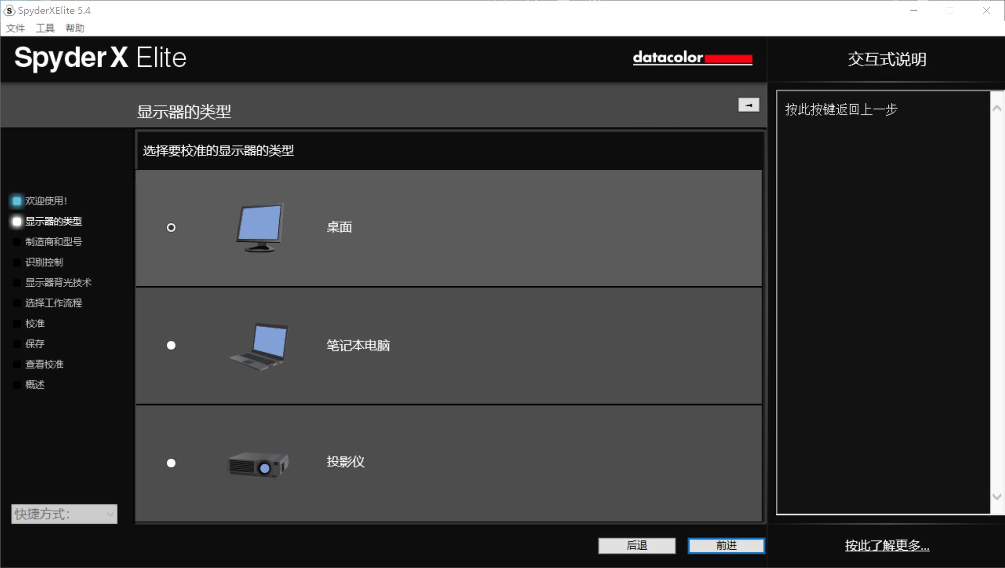Go to the 保存 step
This screenshot has height=568, width=1005.
coord(35,344)
